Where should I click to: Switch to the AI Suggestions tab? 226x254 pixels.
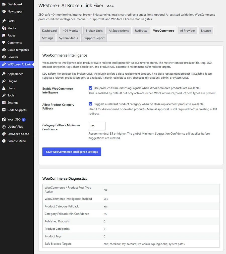(119, 31)
